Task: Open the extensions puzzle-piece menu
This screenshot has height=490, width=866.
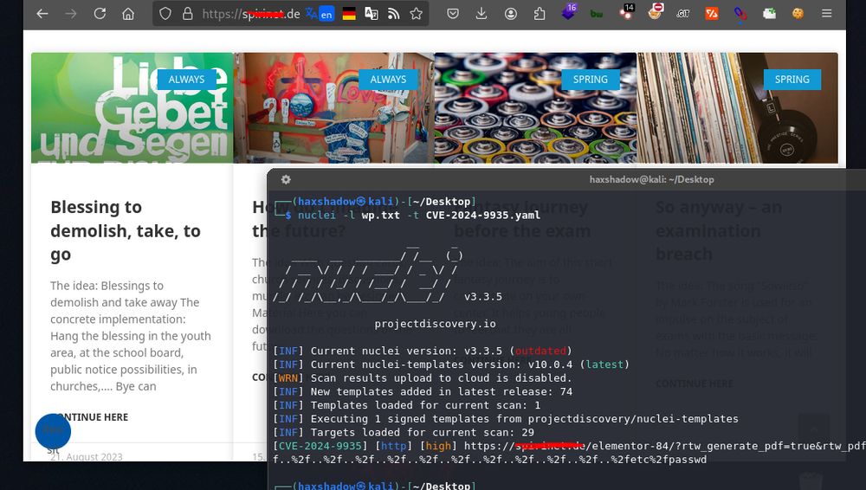Action: click(x=540, y=13)
